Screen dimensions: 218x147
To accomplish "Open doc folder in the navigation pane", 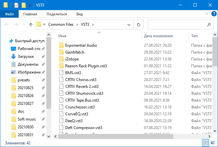I will tap(21, 111).
